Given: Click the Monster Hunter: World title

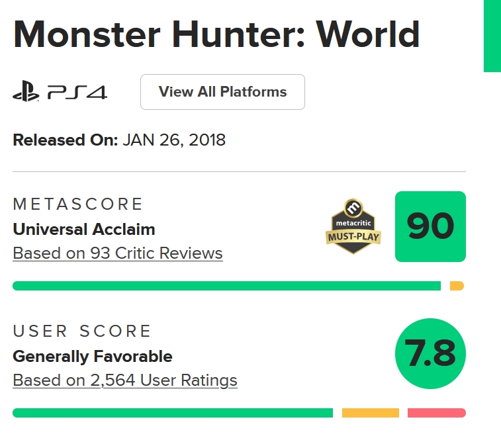Looking at the screenshot, I should click(216, 33).
